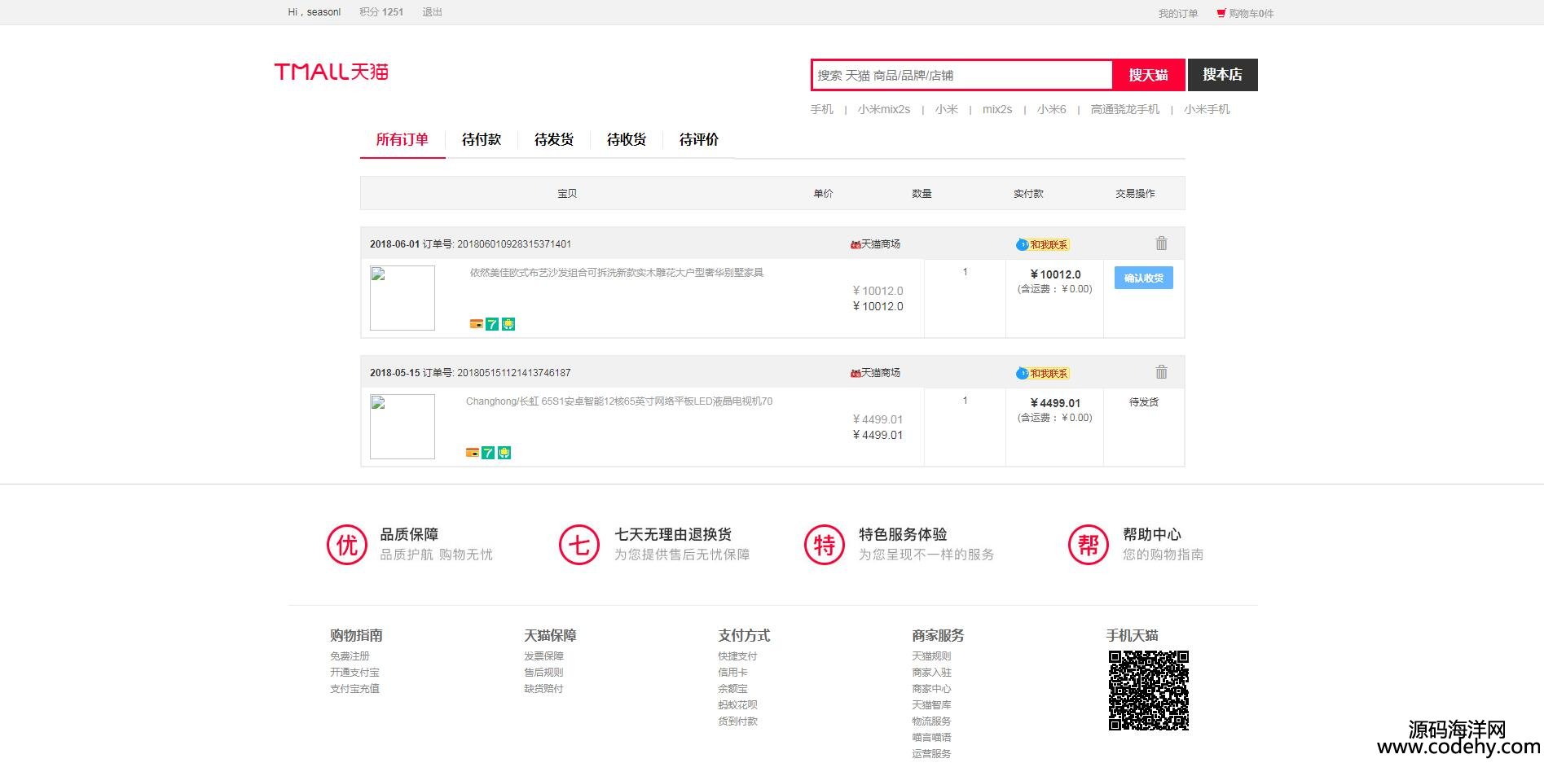Viewport: 1544px width, 763px height.
Task: Click the 小米手机 search suggestion
Action: [1207, 109]
